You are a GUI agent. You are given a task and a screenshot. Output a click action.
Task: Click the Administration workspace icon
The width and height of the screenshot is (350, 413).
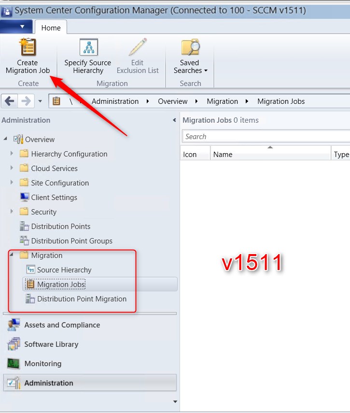pos(14,383)
